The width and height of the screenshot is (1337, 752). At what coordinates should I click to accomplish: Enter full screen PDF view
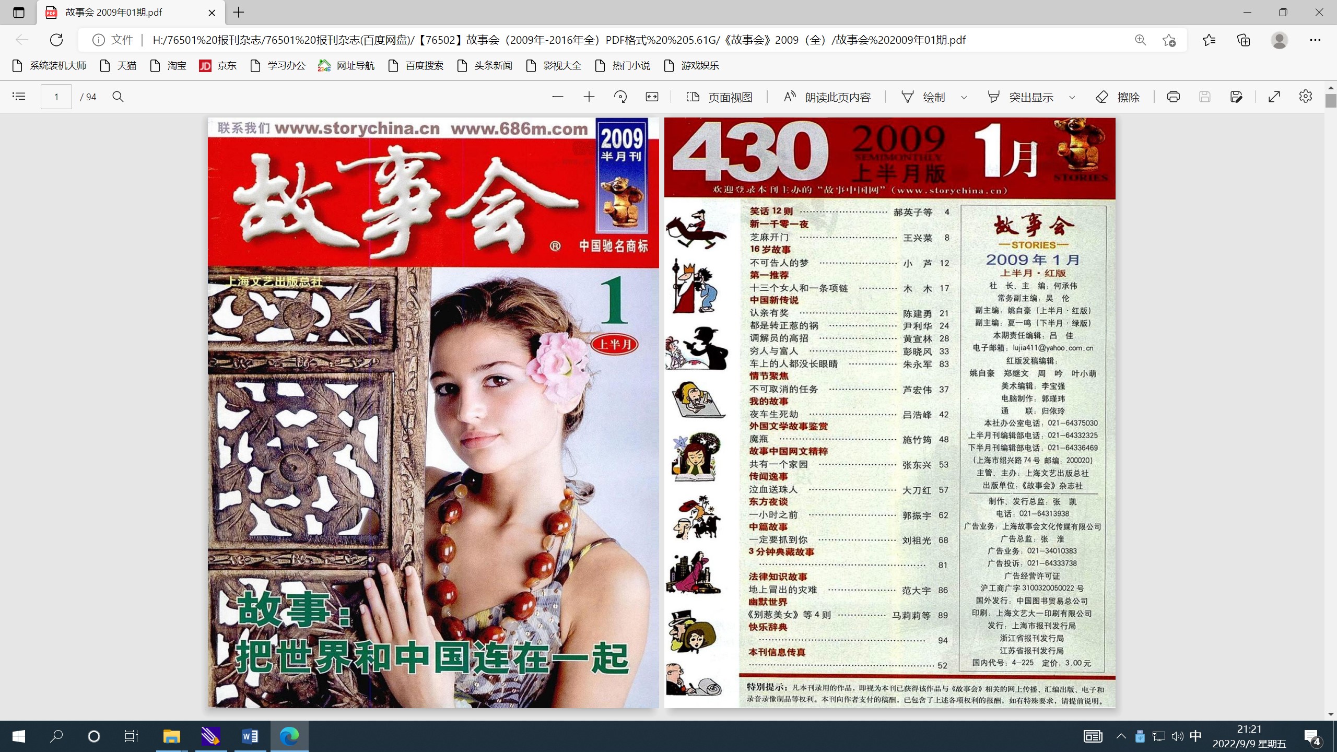1274,97
